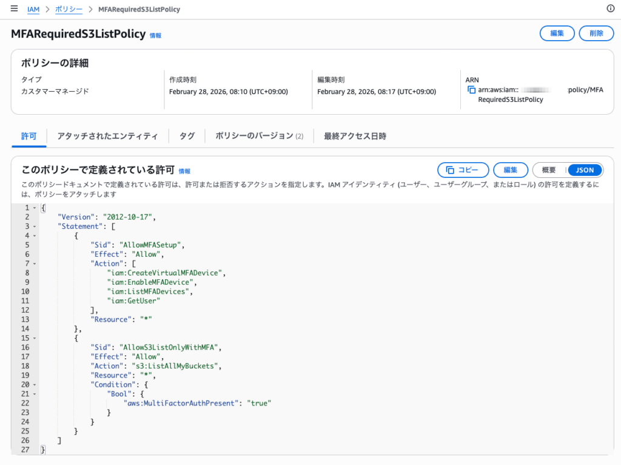Image resolution: width=621 pixels, height=465 pixels.
Task: Collapse the root JSON object on line 1
Action: (x=34, y=208)
